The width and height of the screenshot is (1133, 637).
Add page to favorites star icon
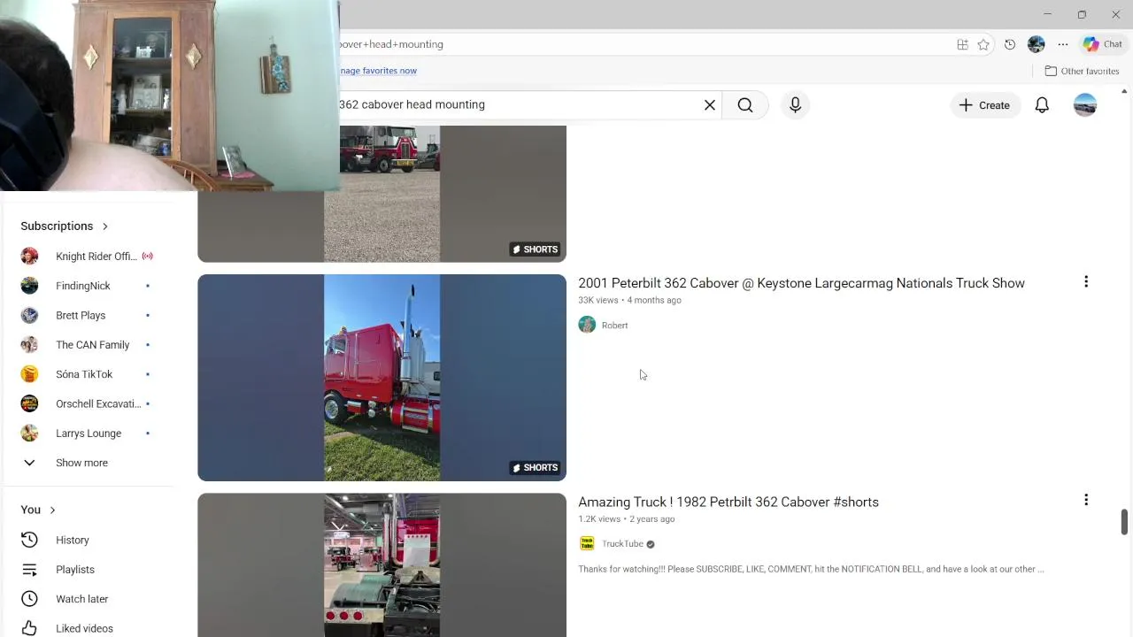click(983, 44)
